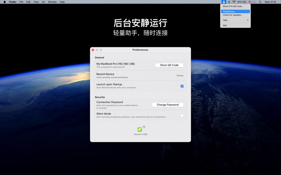
Task: Expand the Help submenu
Action: [235, 20]
